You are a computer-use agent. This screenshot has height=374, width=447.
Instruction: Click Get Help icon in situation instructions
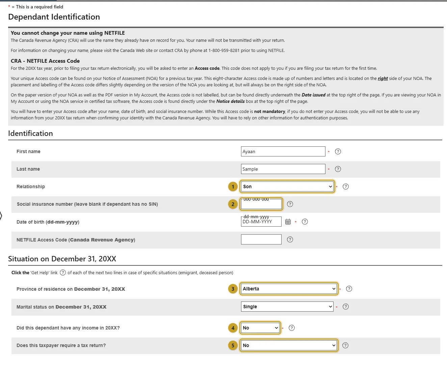click(x=63, y=272)
